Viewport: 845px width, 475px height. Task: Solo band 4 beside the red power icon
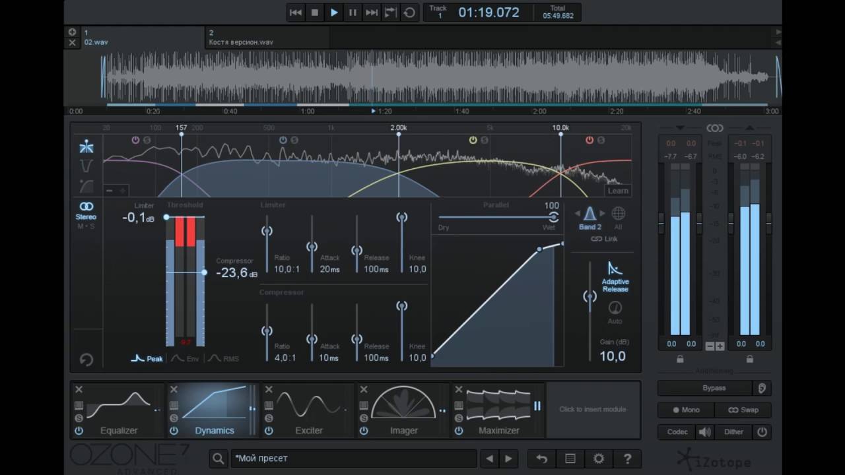(601, 140)
